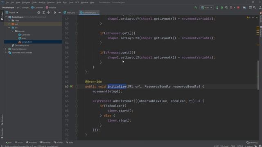Open the View menu
Screen dimensions: 262x147
click(x=18, y=2)
